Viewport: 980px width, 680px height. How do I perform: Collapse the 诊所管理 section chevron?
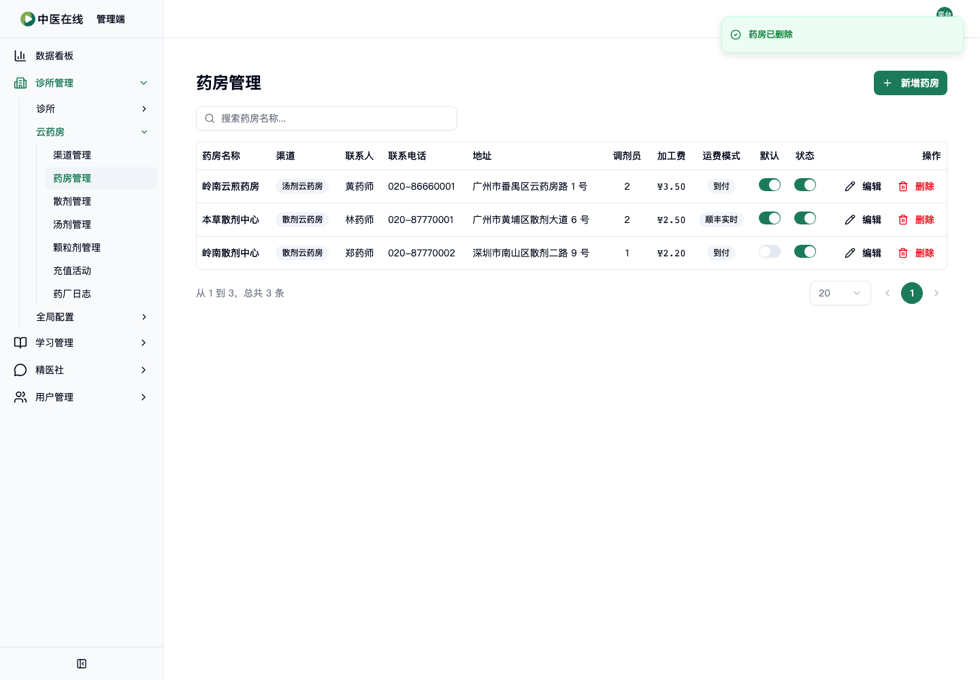[x=144, y=83]
